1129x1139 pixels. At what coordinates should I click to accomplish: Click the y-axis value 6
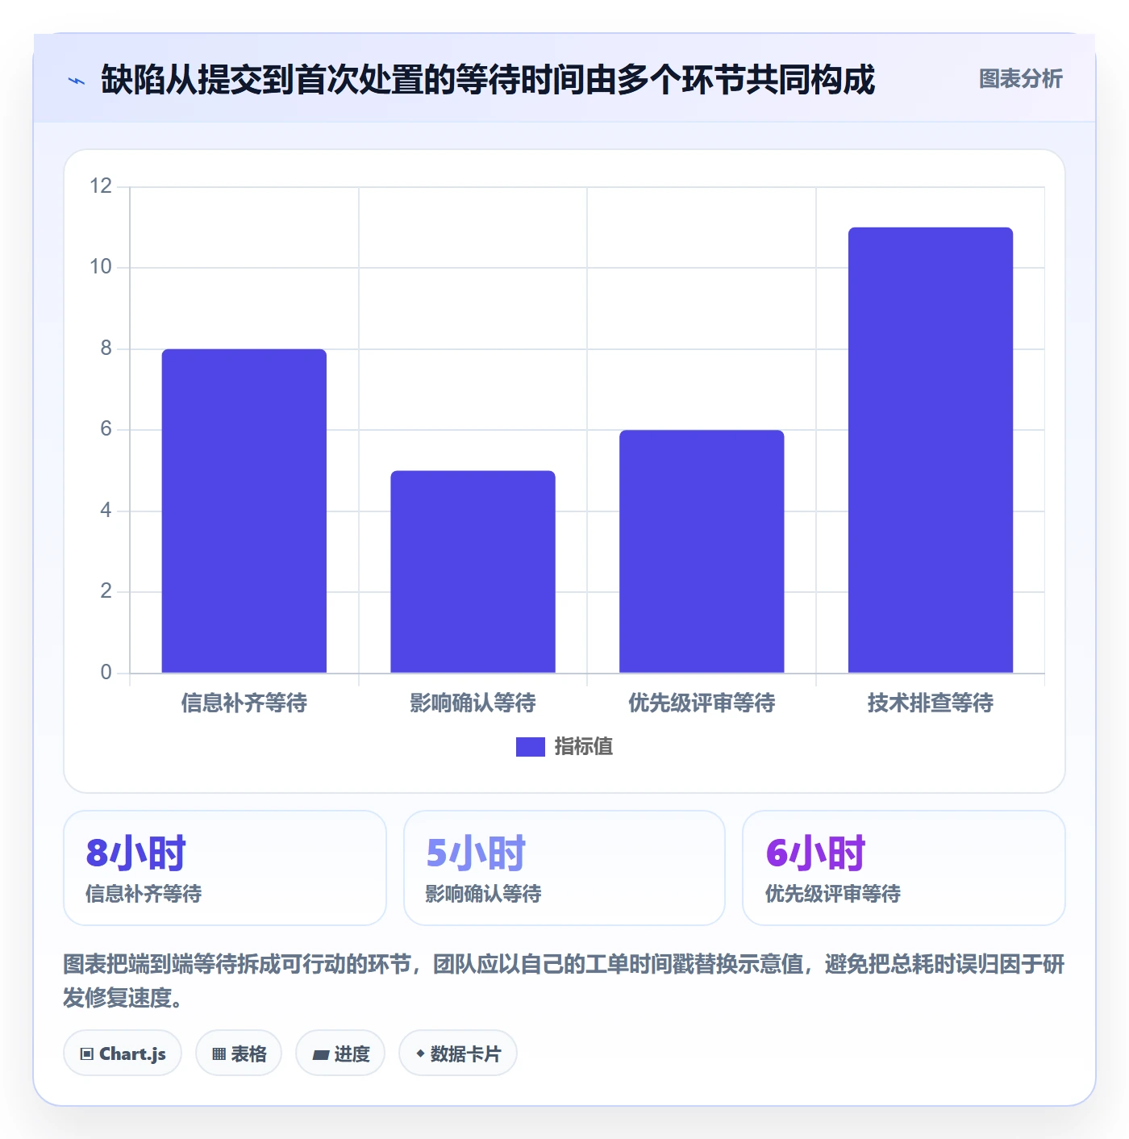(106, 429)
